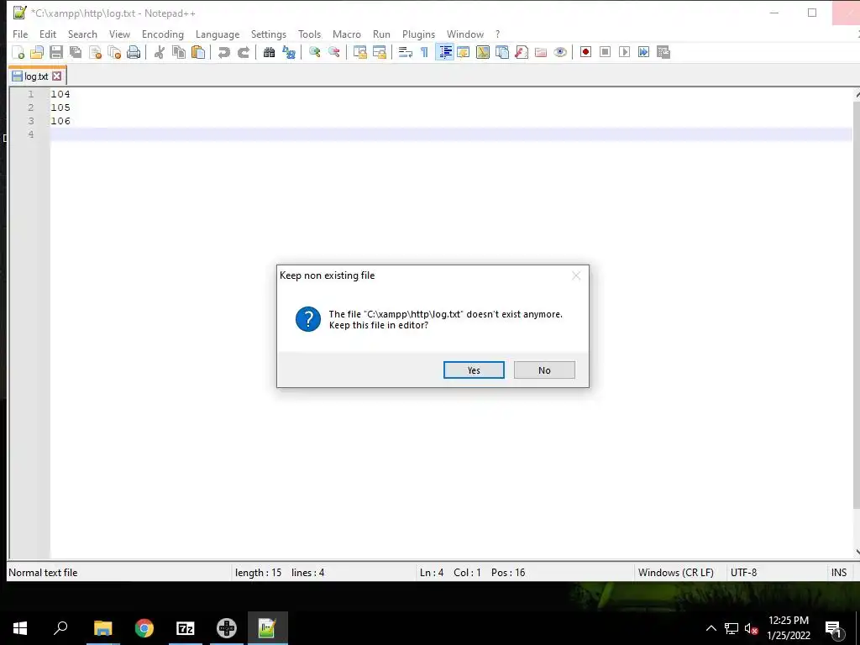
Task: Close the current document via toolbar icon
Action: click(x=95, y=52)
